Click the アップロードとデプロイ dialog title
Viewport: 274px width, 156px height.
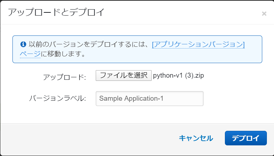pos(56,12)
